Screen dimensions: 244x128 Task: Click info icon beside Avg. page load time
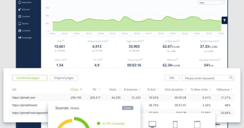pos(219,59)
